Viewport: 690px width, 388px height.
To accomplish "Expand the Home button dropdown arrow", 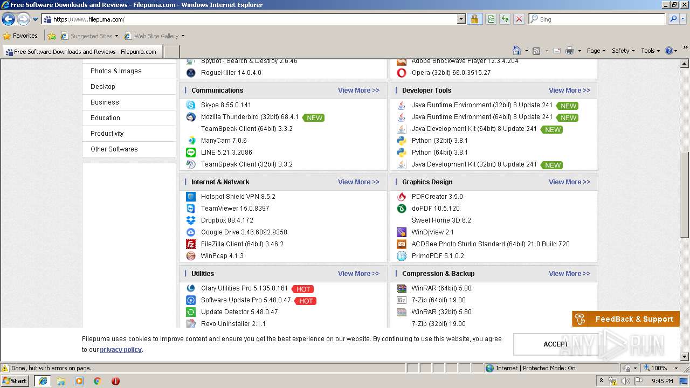I will point(527,51).
